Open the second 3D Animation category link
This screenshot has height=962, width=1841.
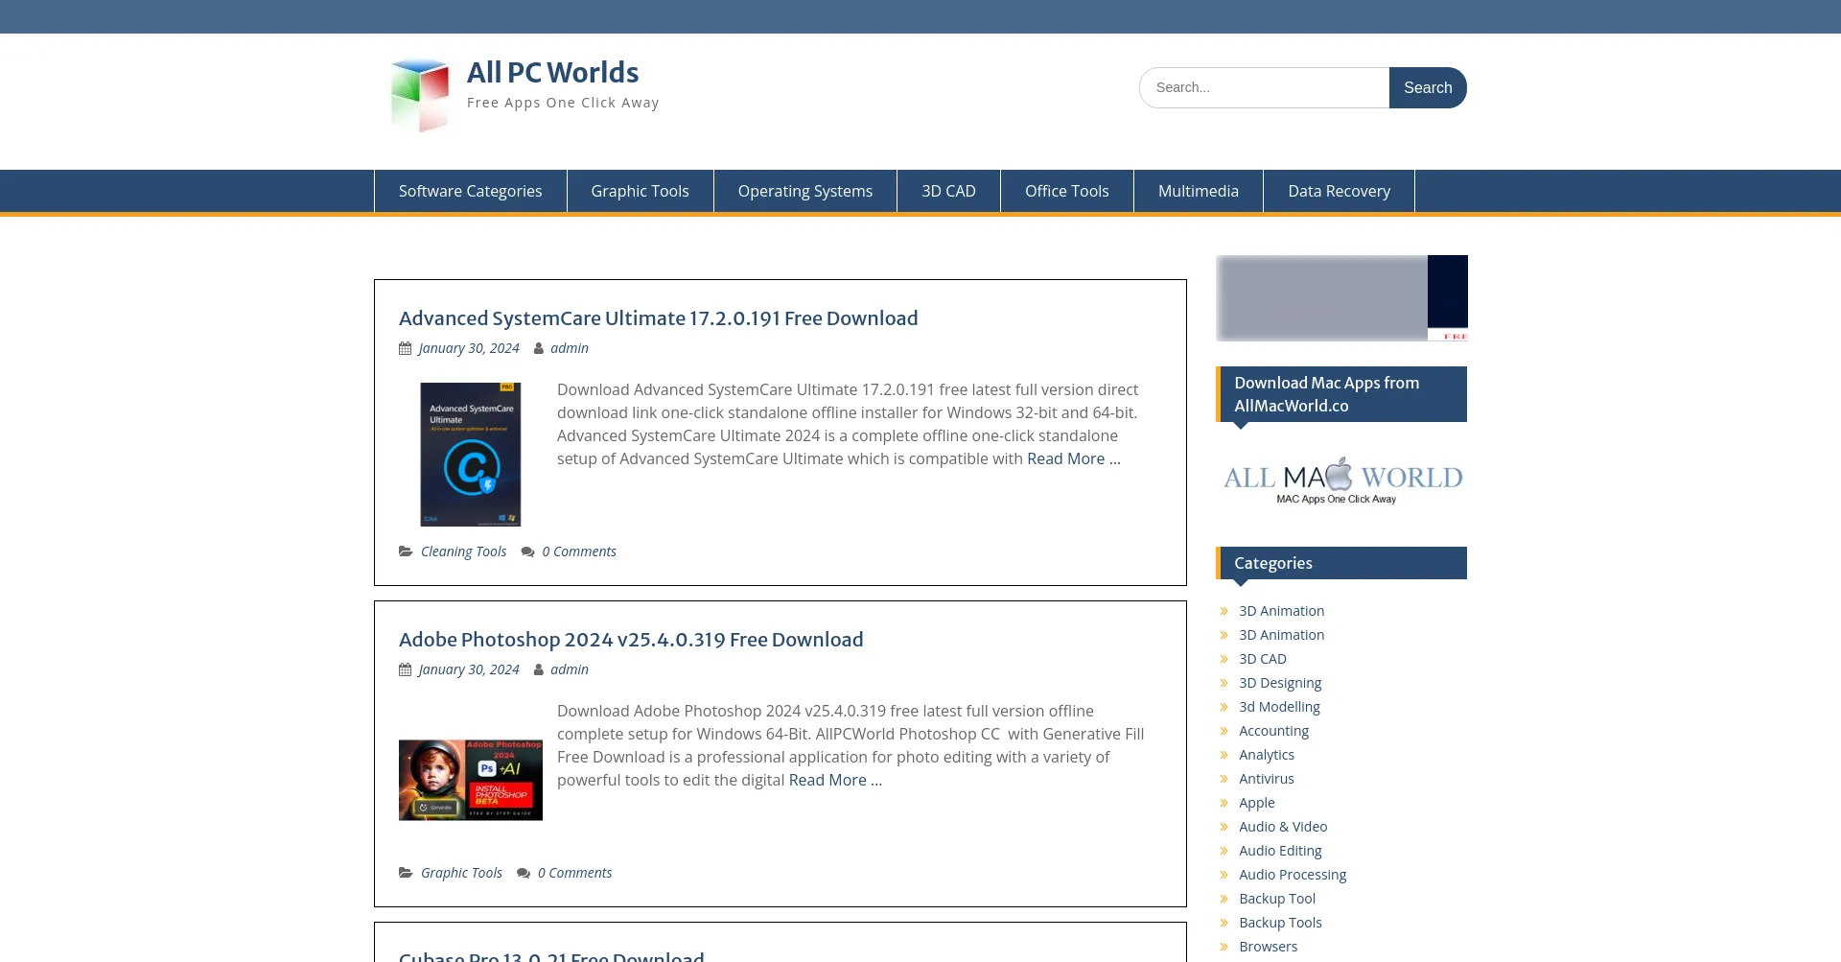1281,635
